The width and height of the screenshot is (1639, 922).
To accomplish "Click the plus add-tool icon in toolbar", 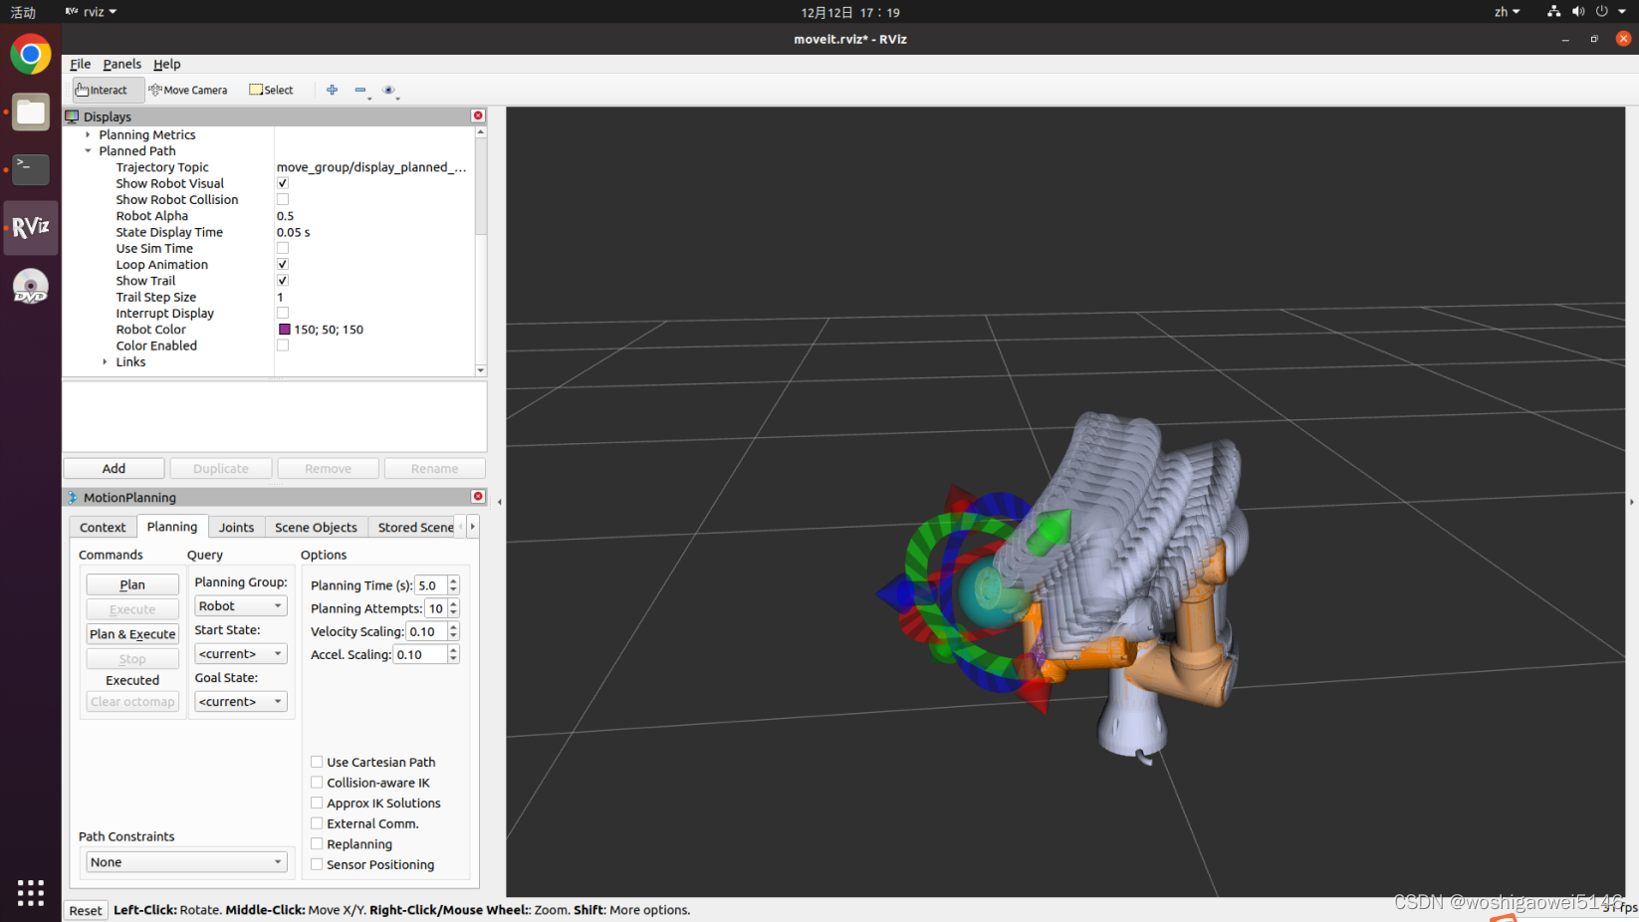I will point(332,90).
